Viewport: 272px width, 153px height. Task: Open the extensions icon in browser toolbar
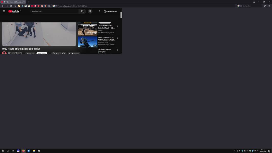(x=265, y=6)
